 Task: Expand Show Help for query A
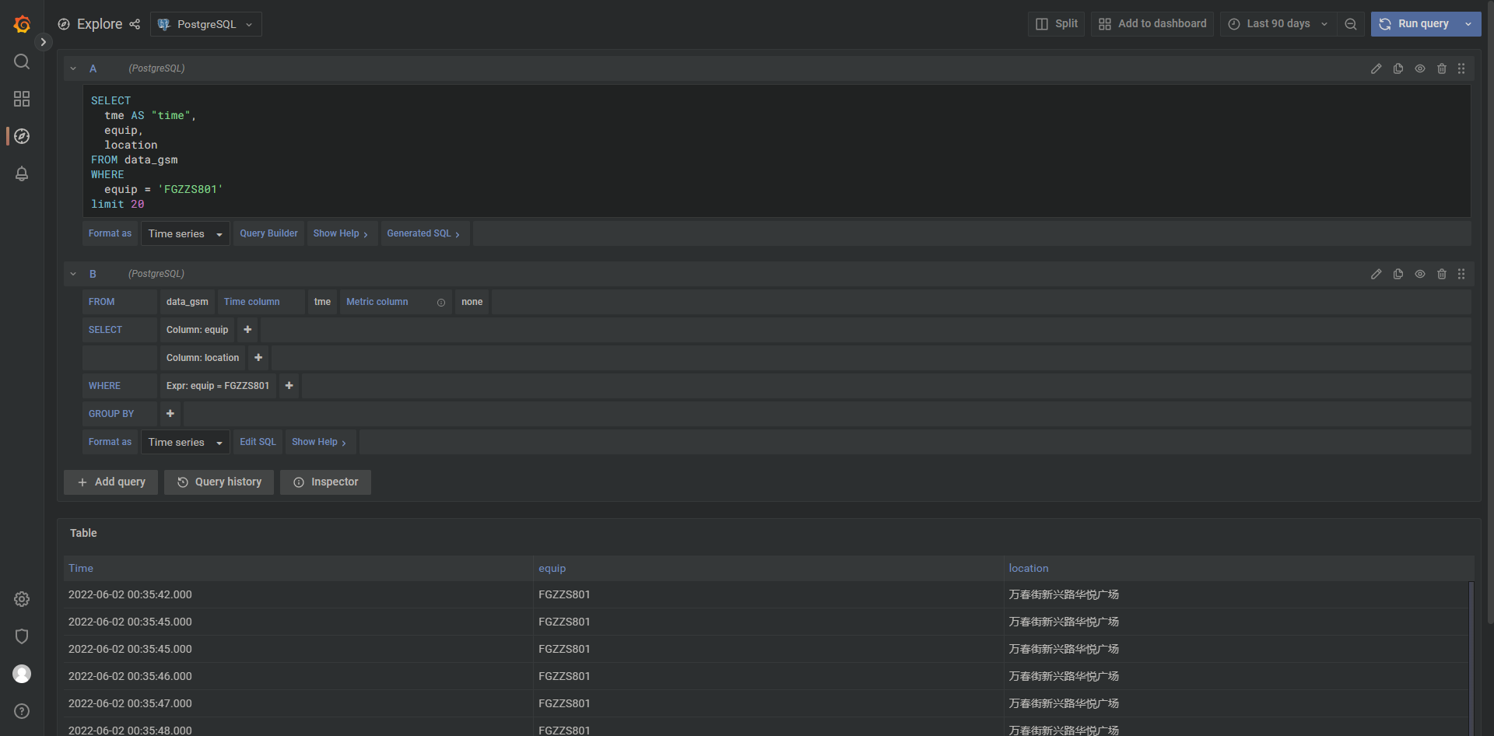point(341,233)
